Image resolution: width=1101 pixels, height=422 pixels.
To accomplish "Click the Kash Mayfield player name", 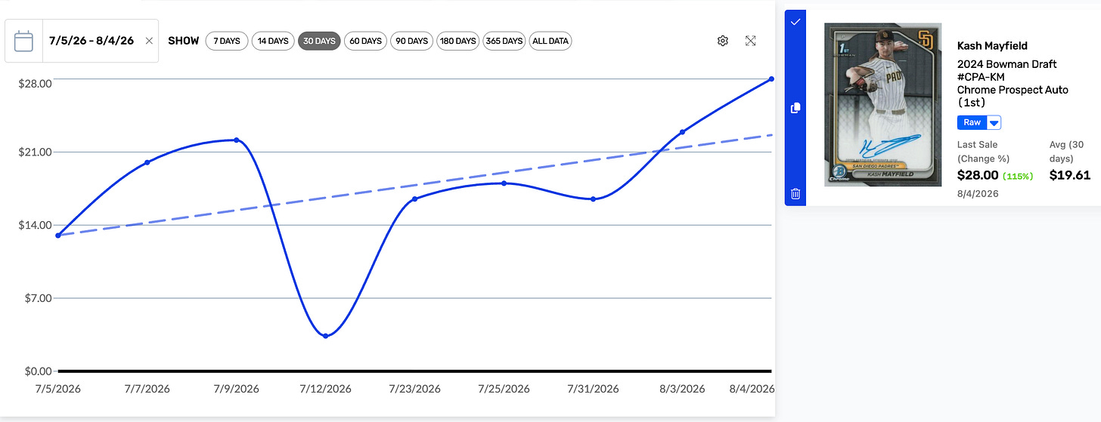I will pyautogui.click(x=992, y=45).
